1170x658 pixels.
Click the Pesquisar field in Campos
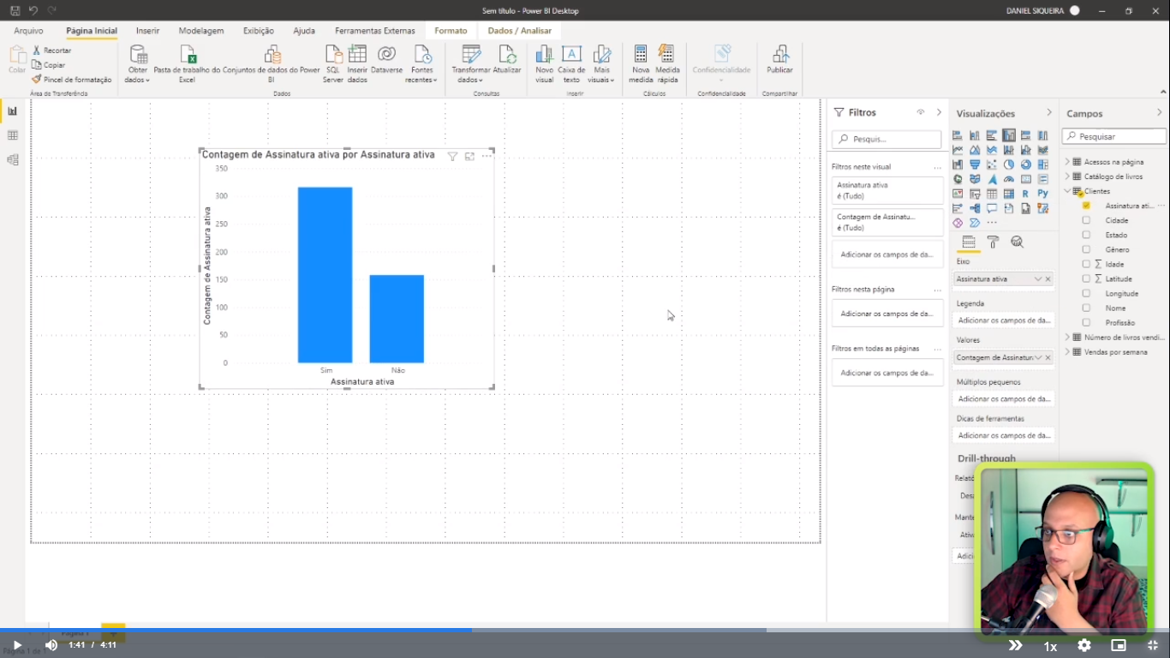click(1114, 136)
